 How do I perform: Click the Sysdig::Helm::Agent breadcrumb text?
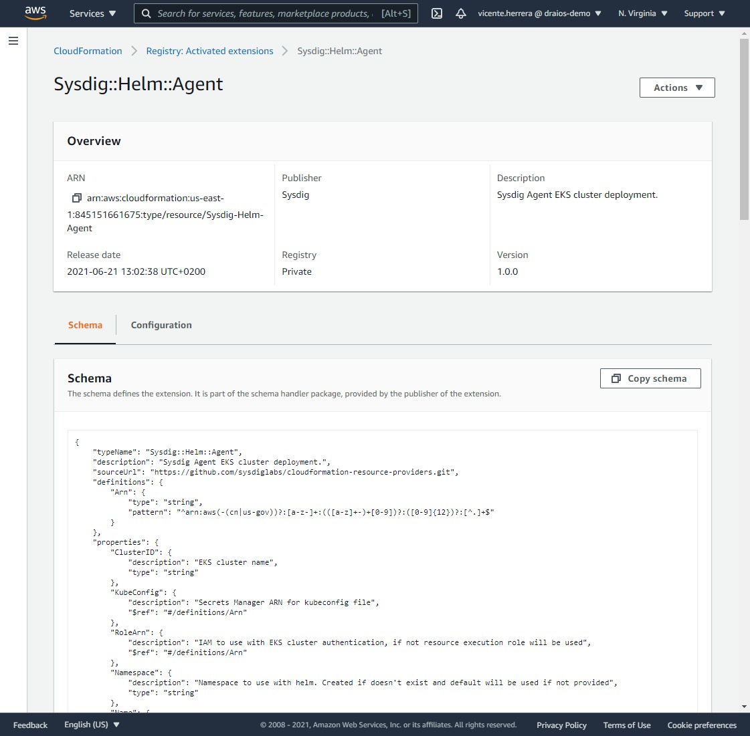pos(340,51)
